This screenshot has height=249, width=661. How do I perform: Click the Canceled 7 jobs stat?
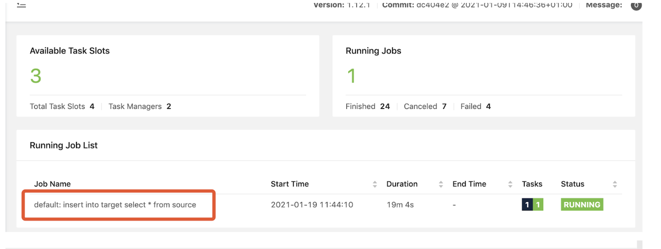425,106
